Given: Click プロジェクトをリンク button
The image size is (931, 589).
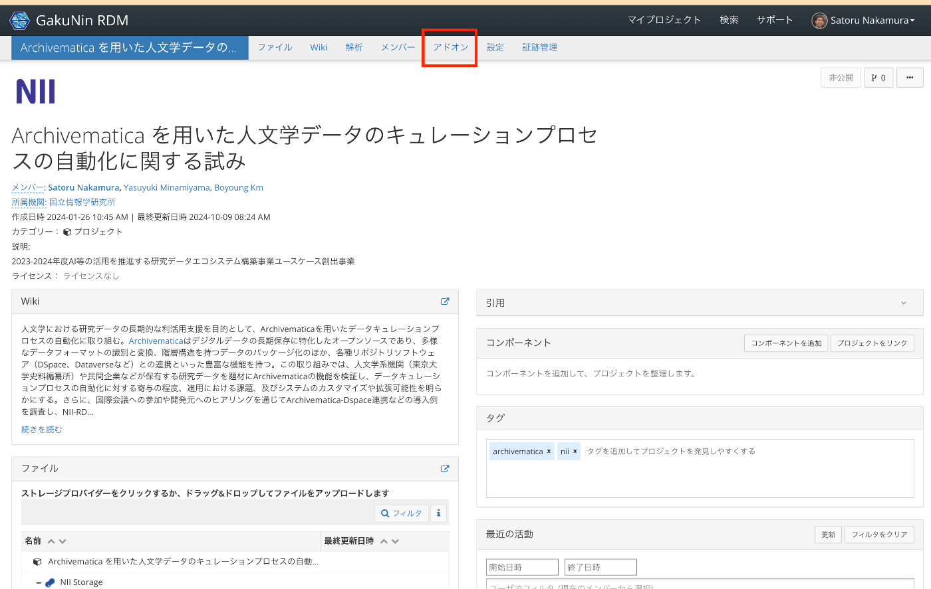Looking at the screenshot, I should click(x=872, y=343).
